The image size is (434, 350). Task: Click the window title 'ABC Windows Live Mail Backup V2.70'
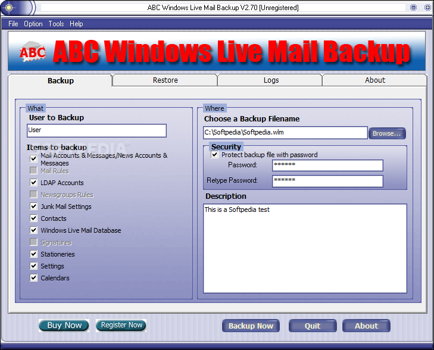tap(202, 8)
